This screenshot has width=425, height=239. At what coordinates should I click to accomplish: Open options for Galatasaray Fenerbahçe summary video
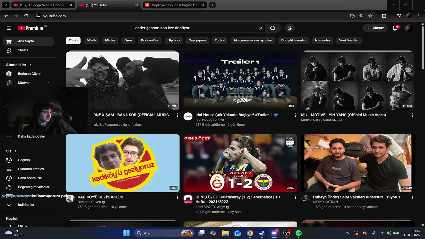(x=295, y=197)
